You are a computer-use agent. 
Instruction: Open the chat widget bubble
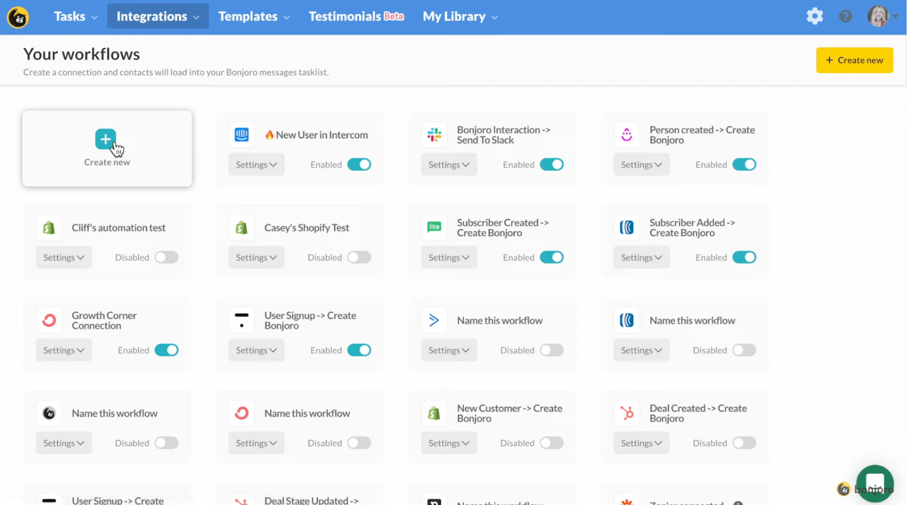coord(874,483)
